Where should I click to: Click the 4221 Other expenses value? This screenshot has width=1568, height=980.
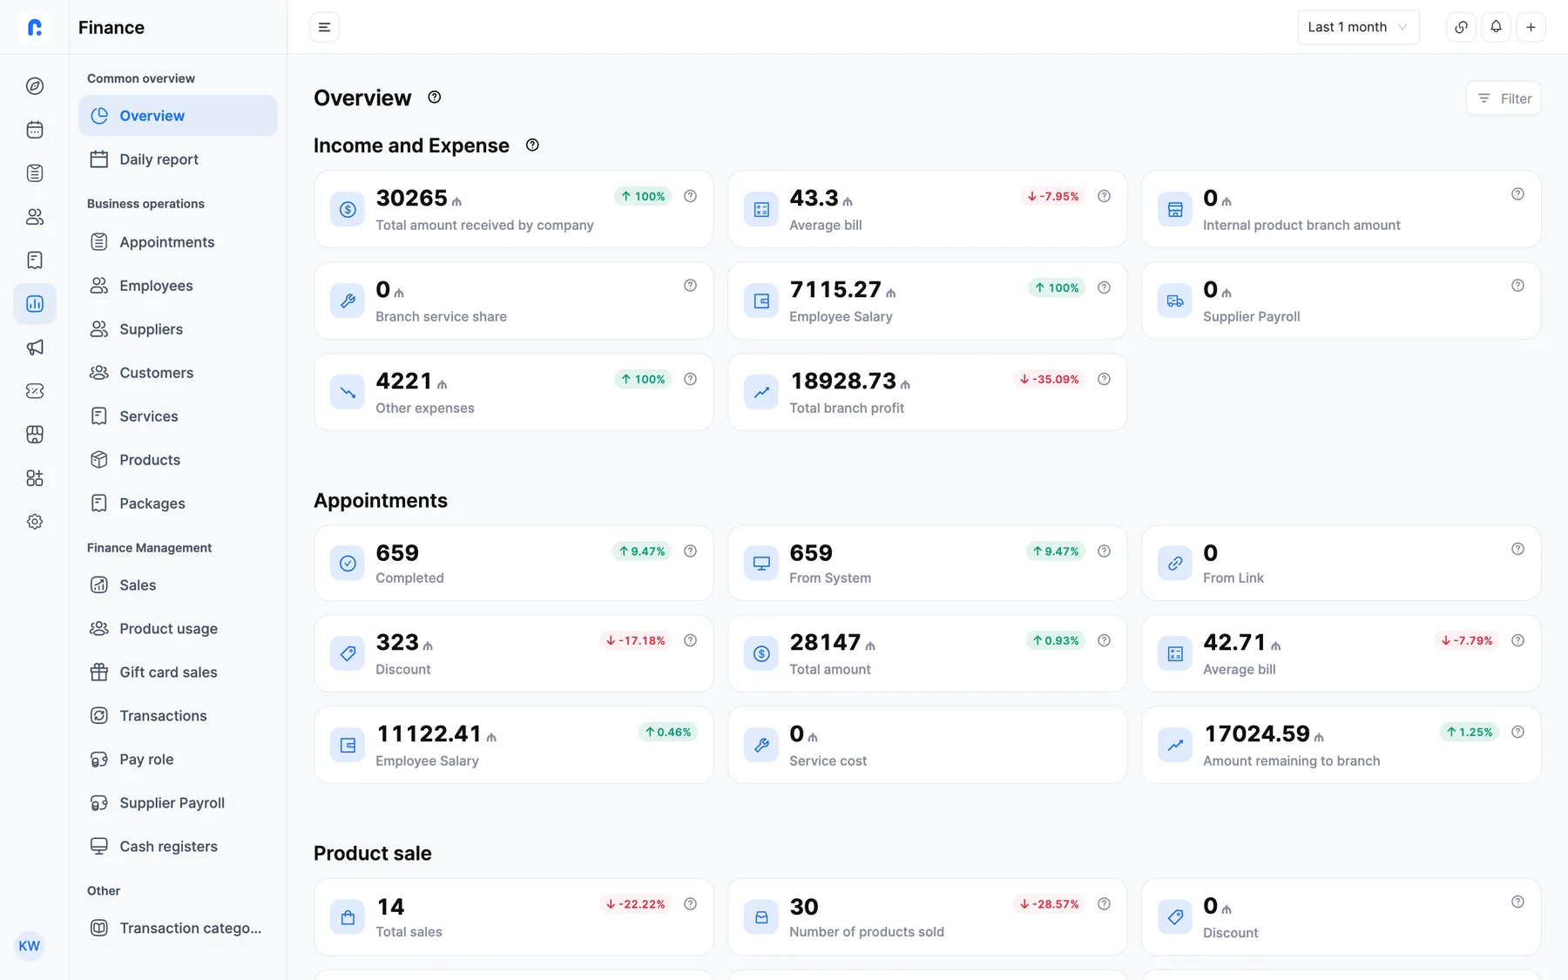(404, 381)
